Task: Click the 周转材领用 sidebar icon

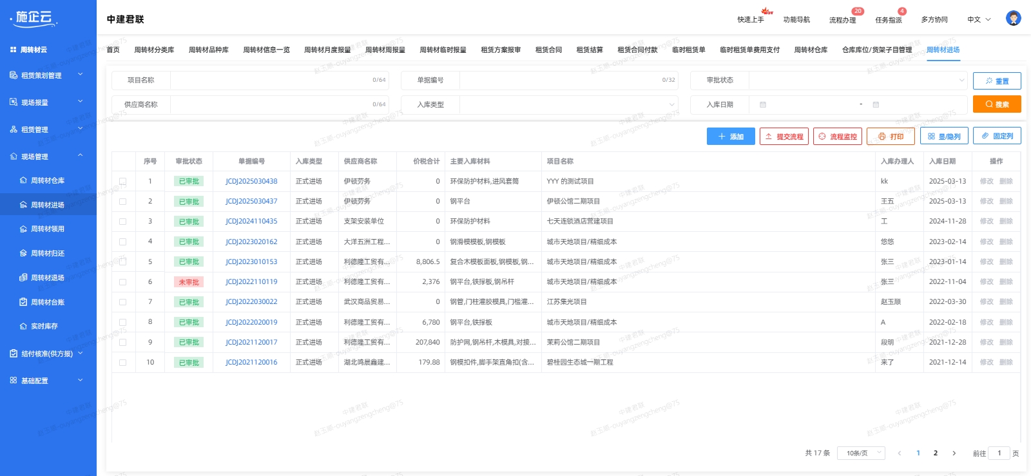Action: point(23,229)
